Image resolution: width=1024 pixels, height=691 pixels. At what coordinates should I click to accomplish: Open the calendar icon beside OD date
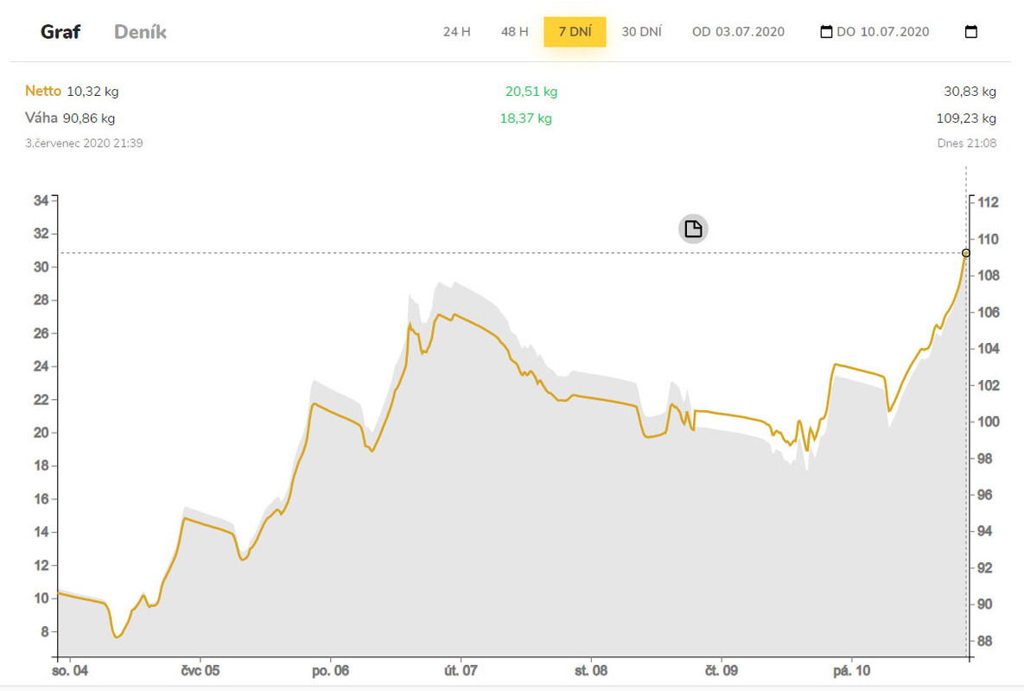pos(826,31)
